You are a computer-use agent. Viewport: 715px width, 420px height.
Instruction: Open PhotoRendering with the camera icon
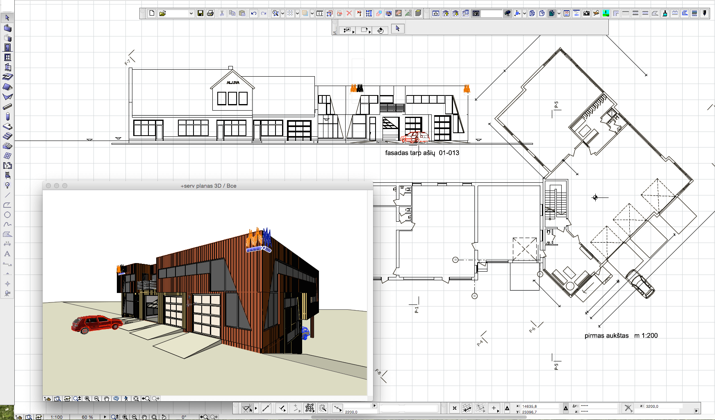[x=586, y=13]
